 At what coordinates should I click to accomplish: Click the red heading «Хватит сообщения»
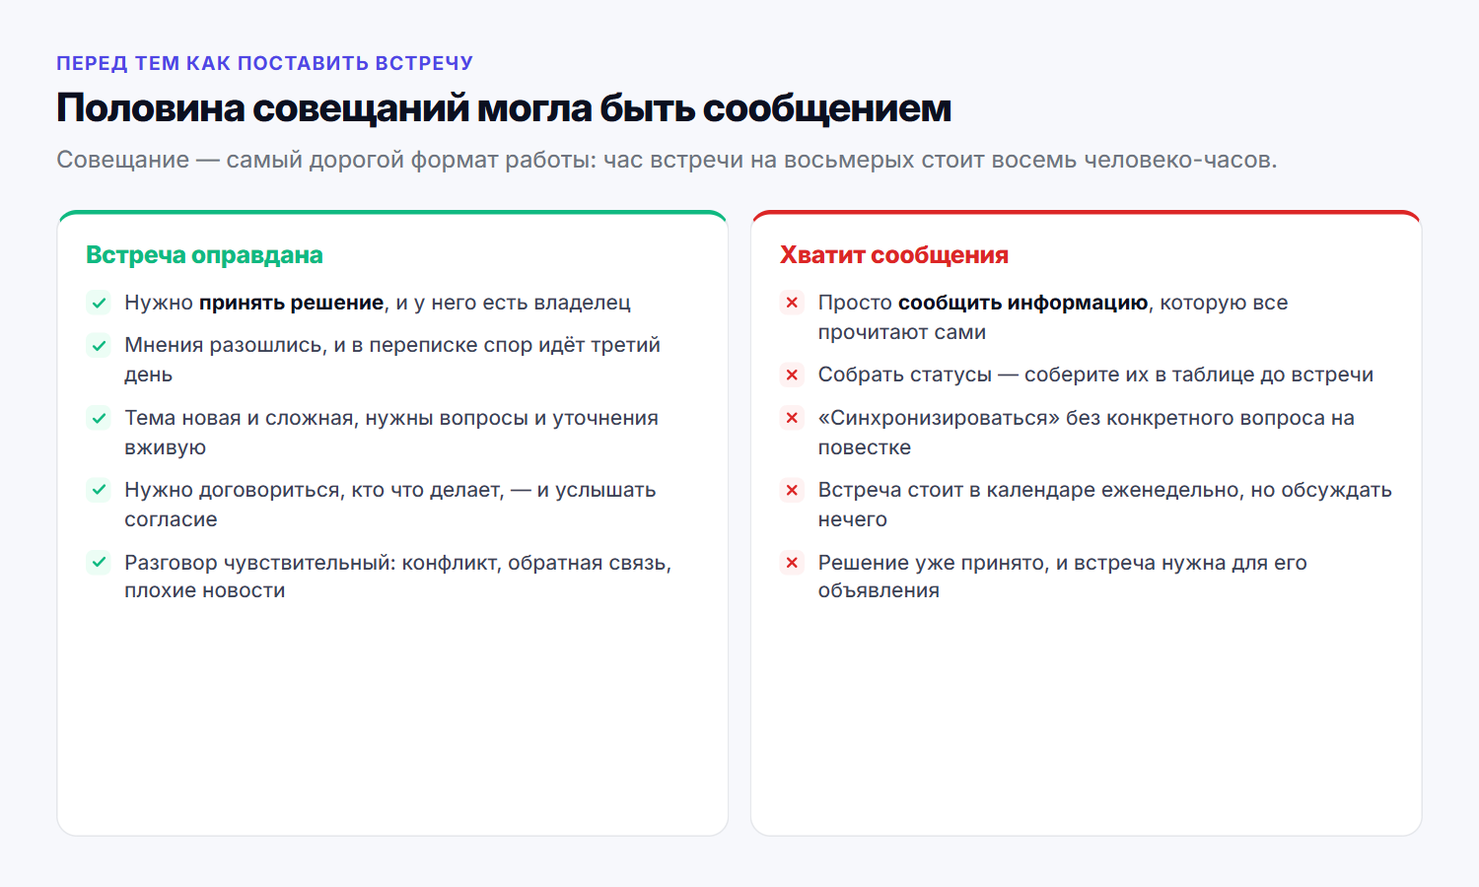(894, 255)
